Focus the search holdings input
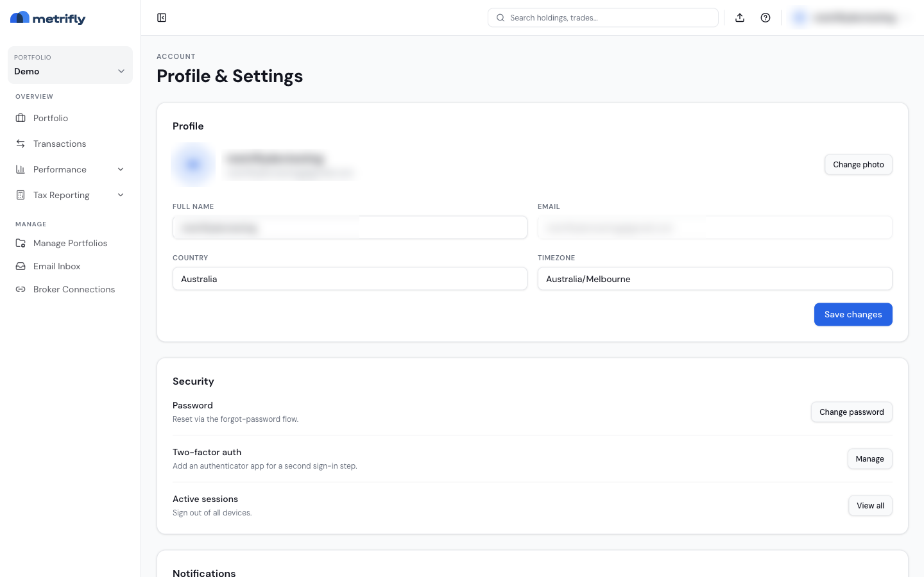The height and width of the screenshot is (577, 924). (x=603, y=18)
